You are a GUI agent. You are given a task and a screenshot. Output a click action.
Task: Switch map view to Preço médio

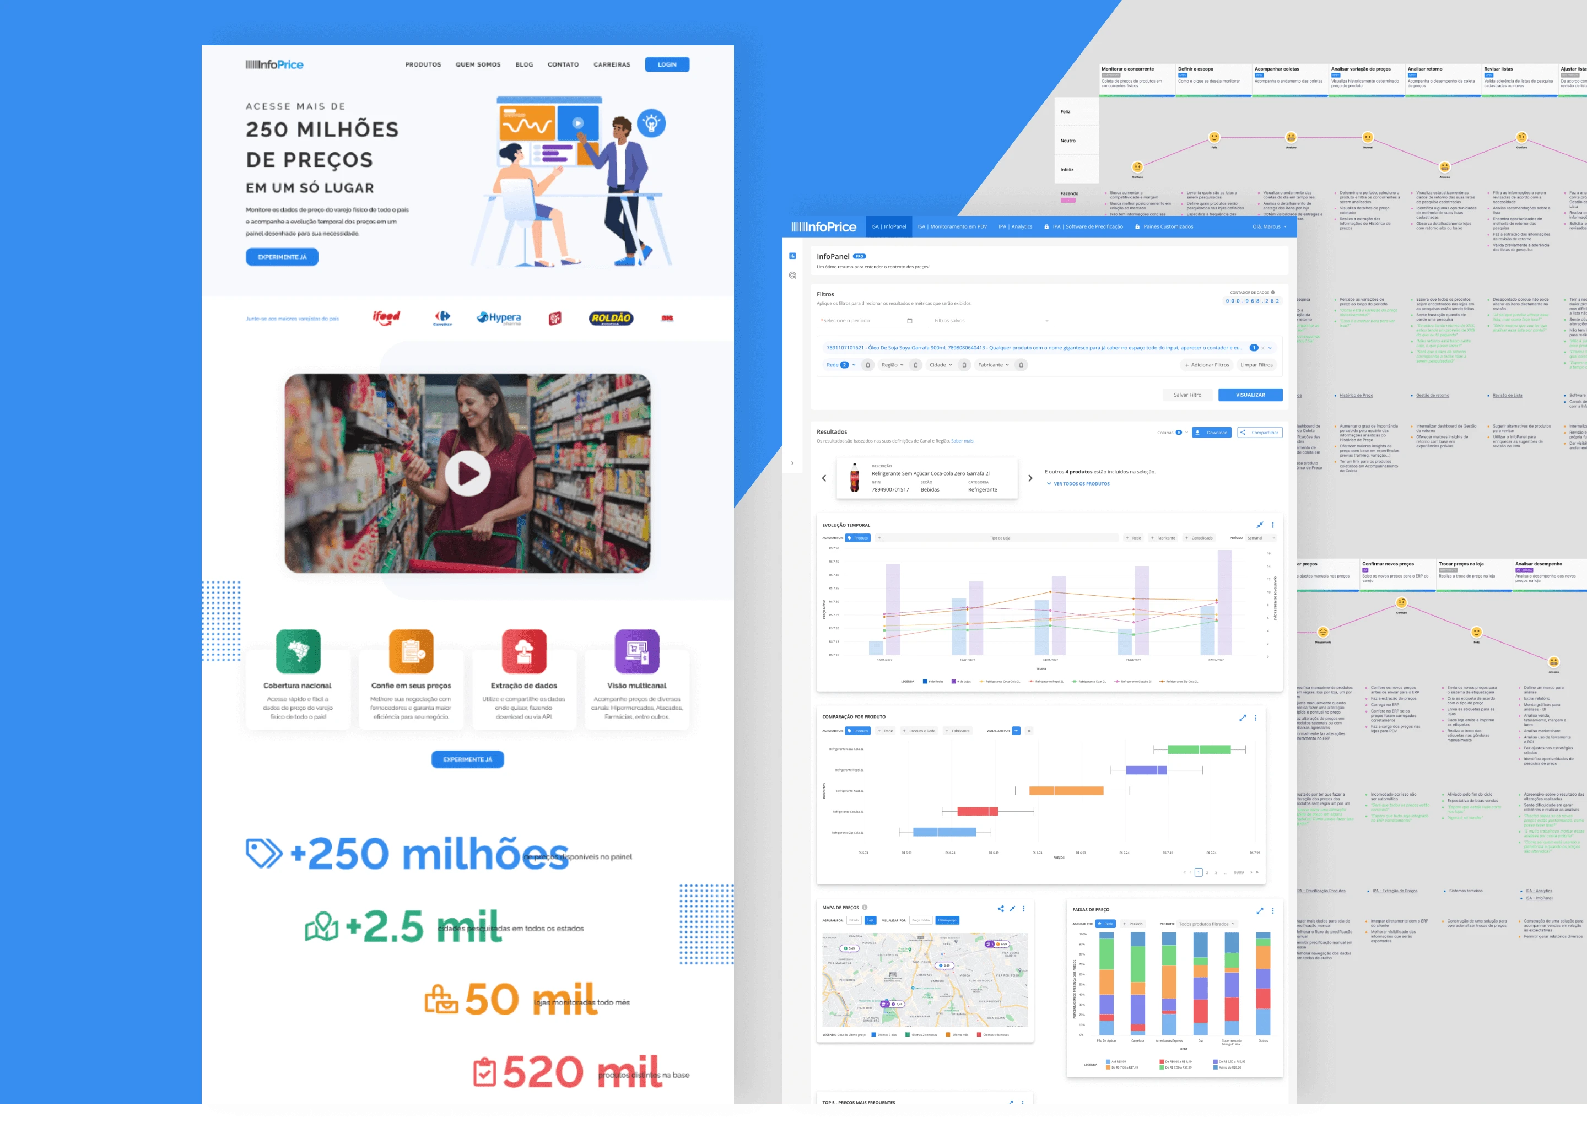point(920,920)
